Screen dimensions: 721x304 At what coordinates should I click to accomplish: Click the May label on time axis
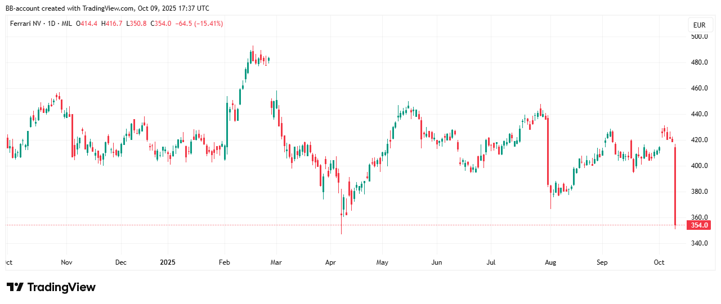point(382,262)
